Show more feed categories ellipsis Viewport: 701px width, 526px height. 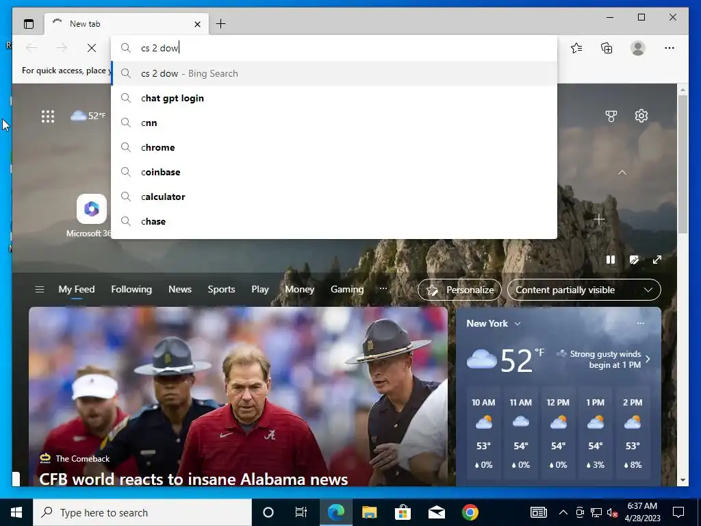pos(383,289)
